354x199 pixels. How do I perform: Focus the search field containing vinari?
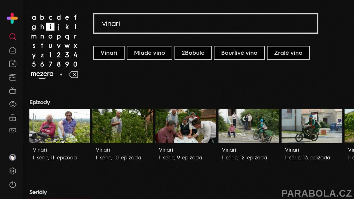tap(206, 23)
